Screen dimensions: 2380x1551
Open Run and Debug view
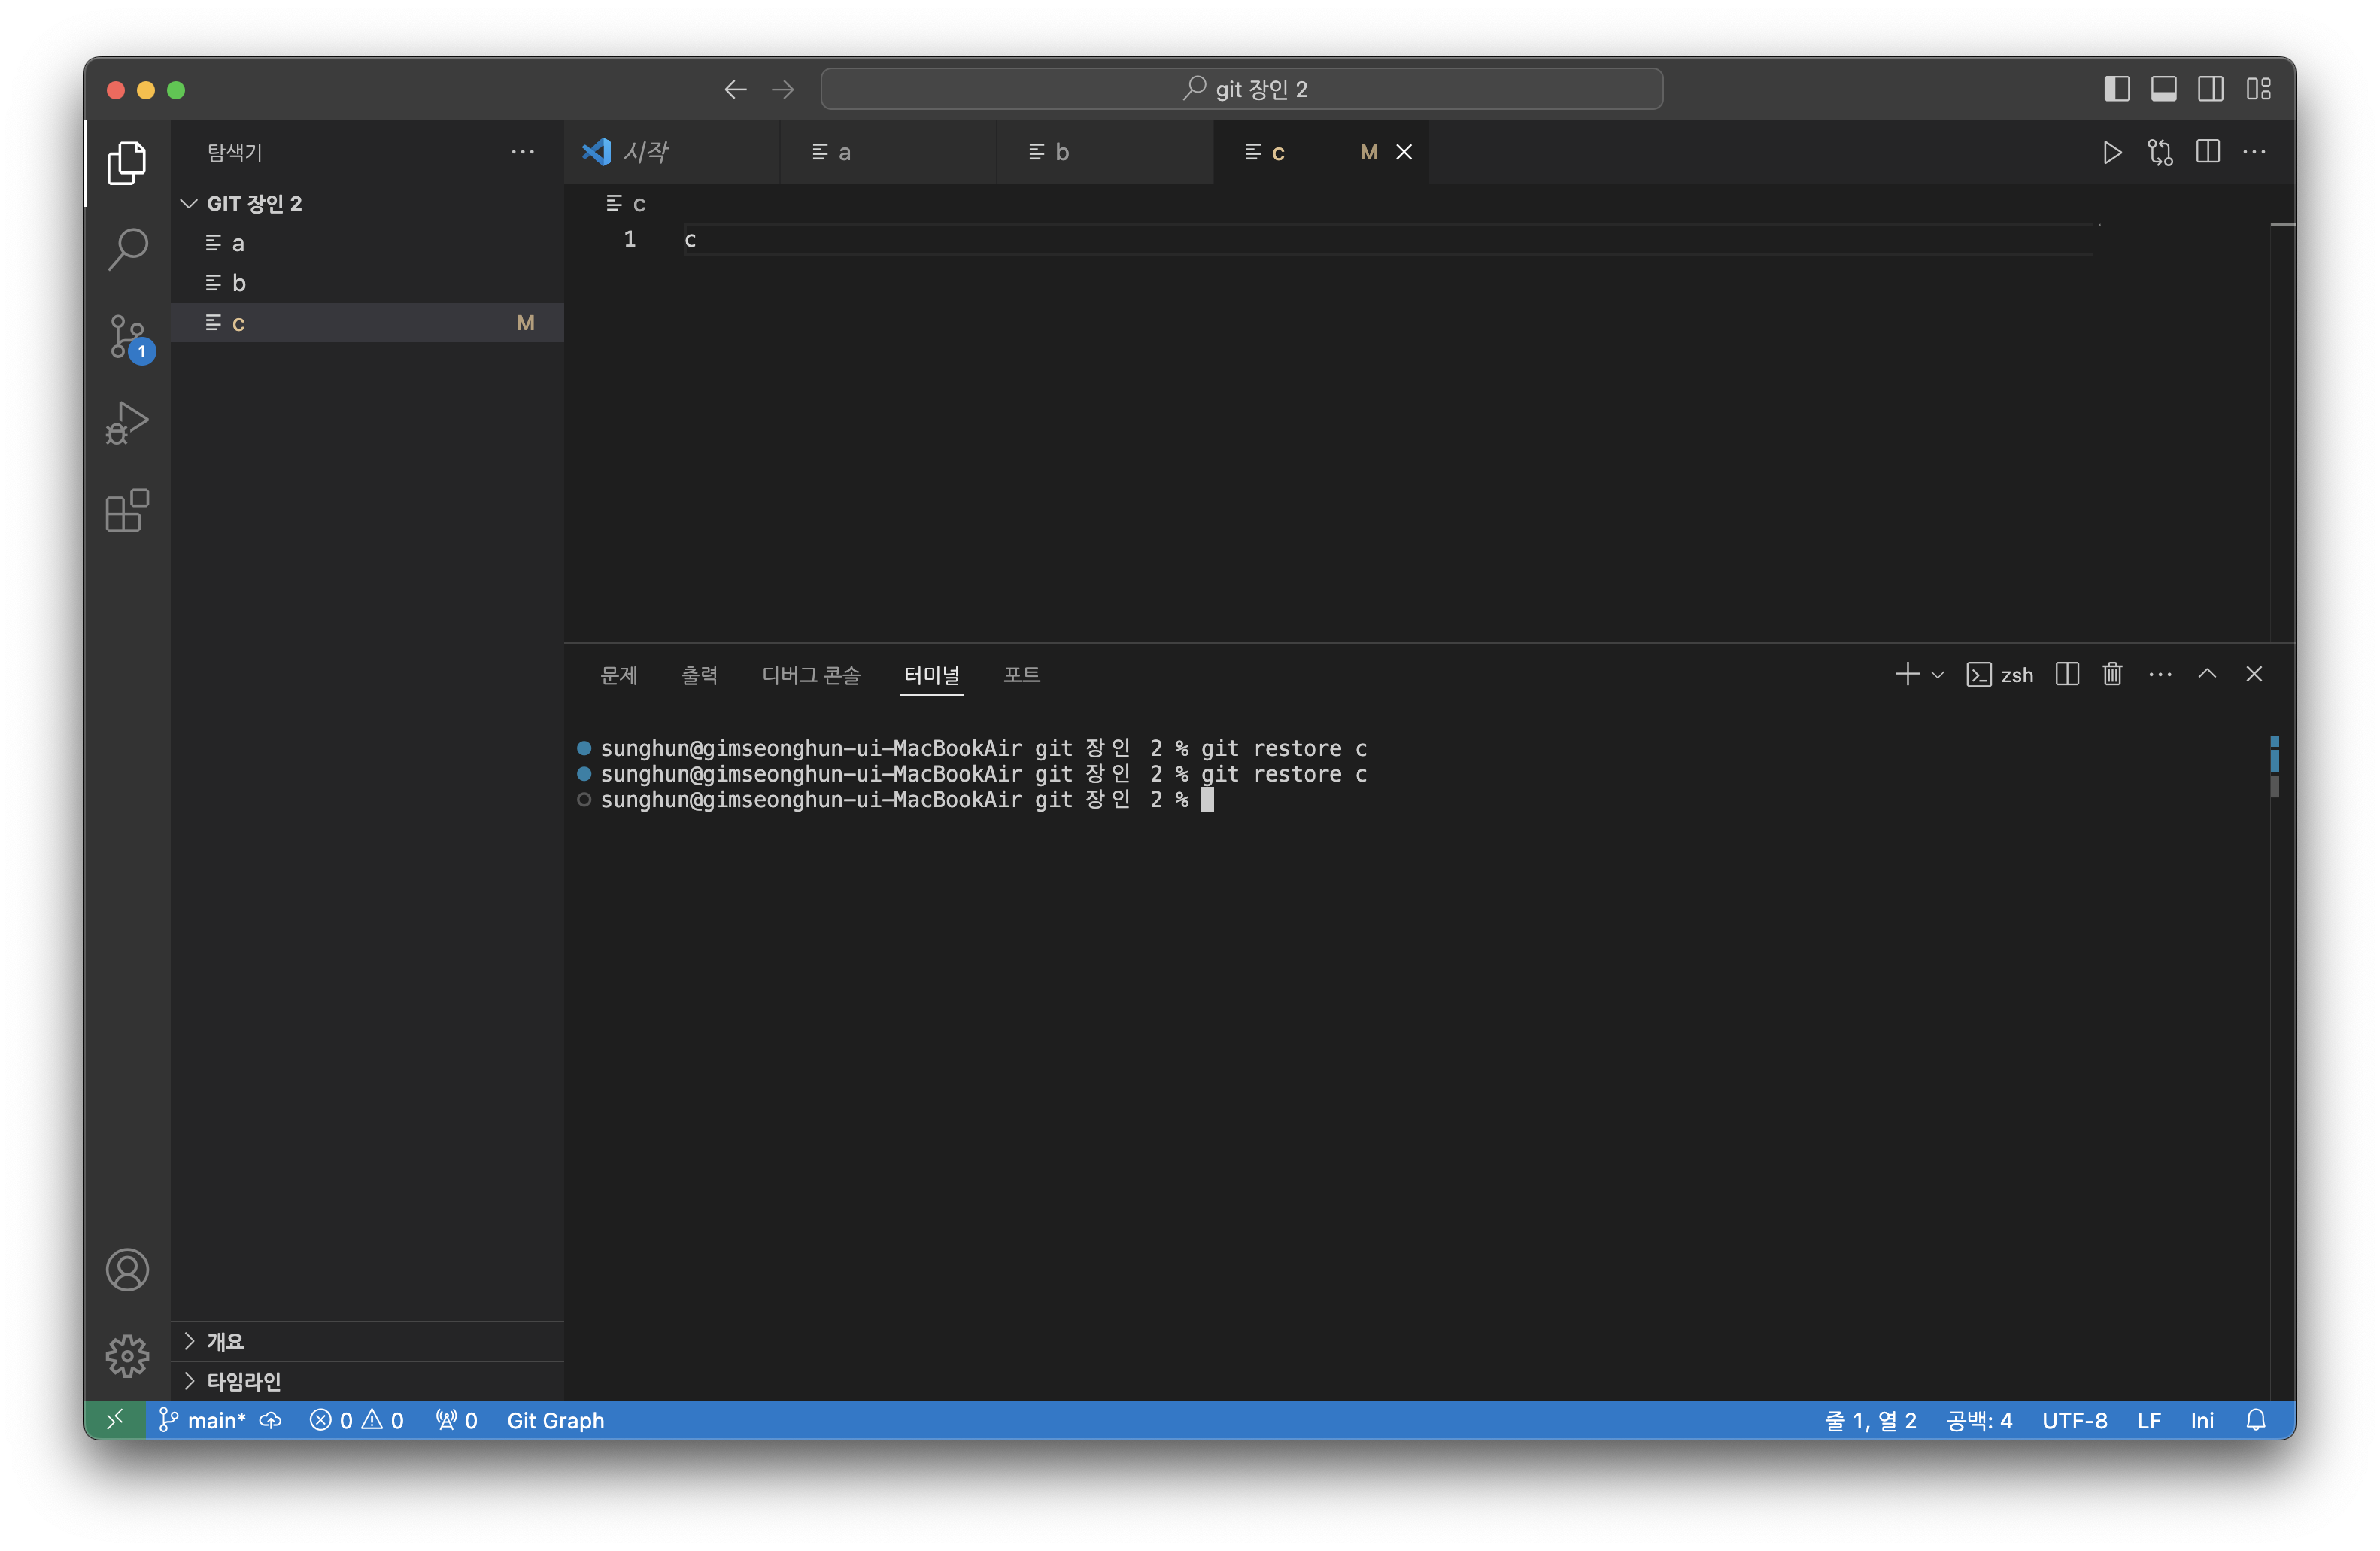pos(127,423)
